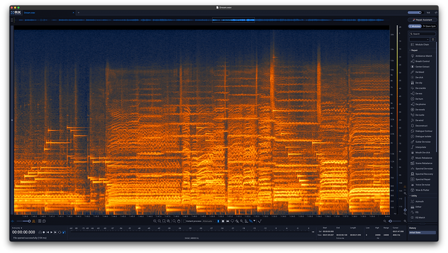
Task: Open the Spectral Repair module
Action: pyautogui.click(x=421, y=179)
